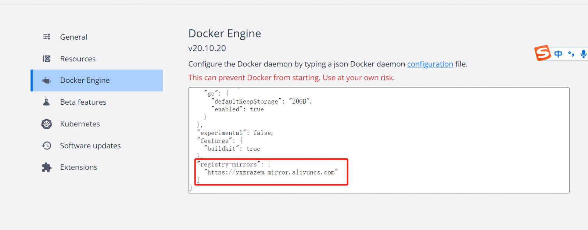
Task: Click the Kubernetes helm wheel icon
Action: [x=47, y=124]
